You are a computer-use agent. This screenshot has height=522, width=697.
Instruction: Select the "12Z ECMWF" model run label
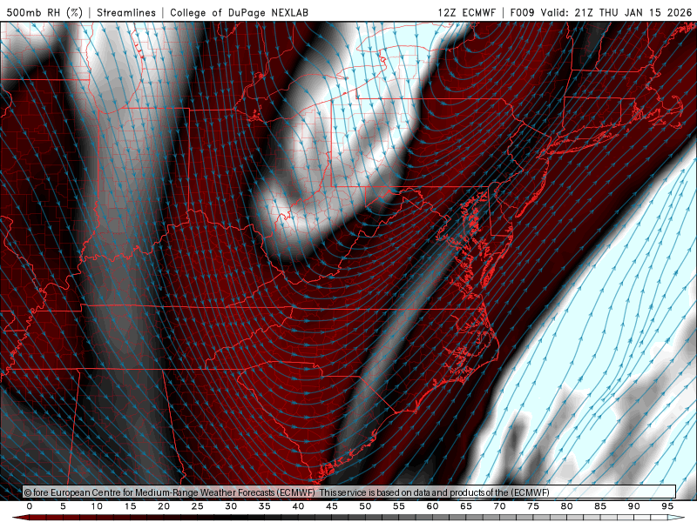(x=466, y=12)
